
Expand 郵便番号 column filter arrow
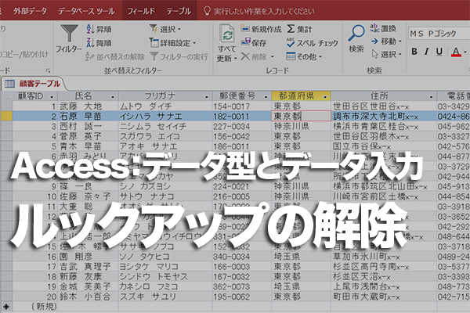click(x=266, y=97)
